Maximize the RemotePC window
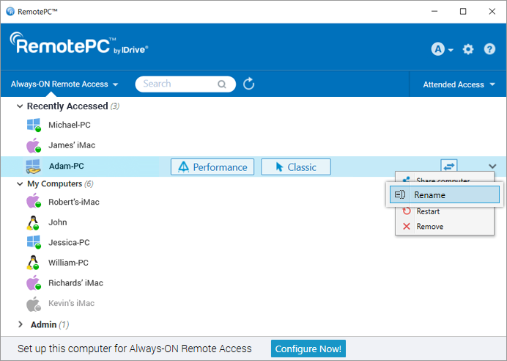 [463, 11]
